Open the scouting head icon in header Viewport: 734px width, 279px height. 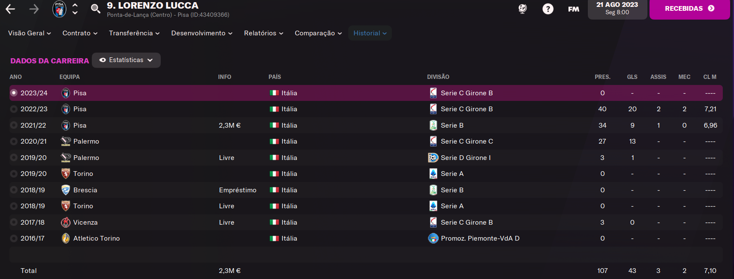point(522,9)
